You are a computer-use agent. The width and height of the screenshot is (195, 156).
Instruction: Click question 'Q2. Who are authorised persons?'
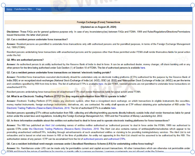(25, 60)
